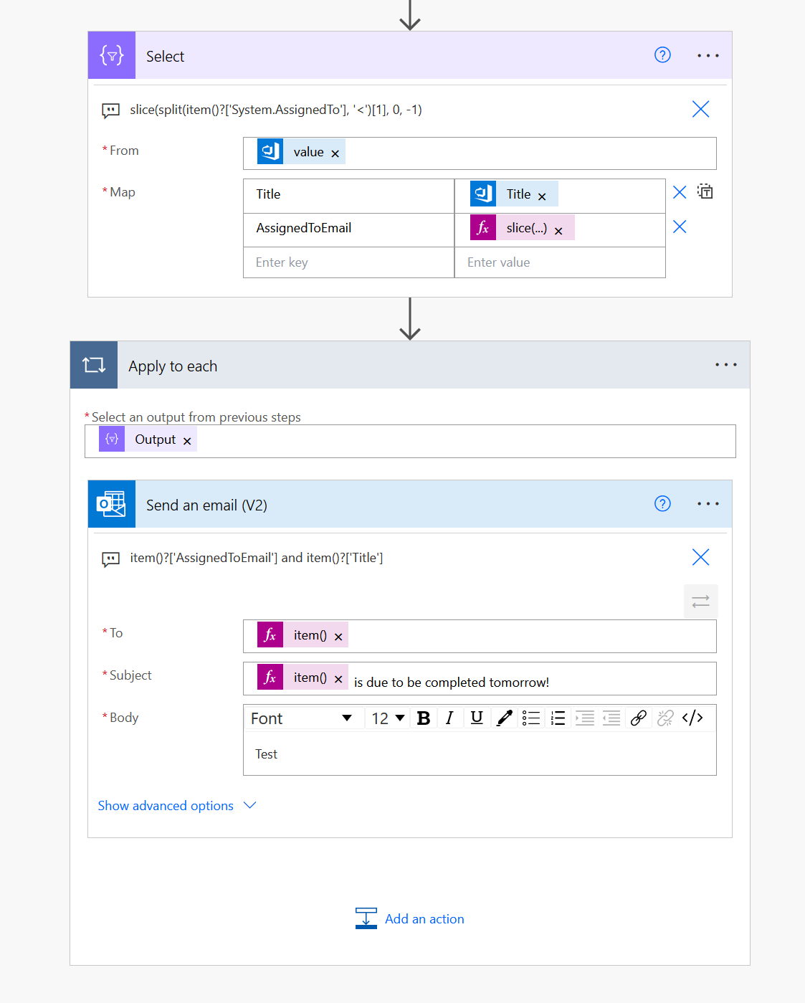Remove the value token from From field

pos(335,153)
